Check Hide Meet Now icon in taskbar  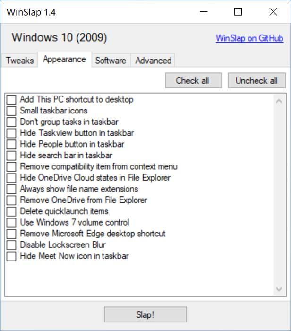(11, 256)
